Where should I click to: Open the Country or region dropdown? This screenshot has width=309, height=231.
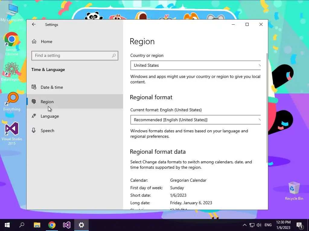[196, 65]
